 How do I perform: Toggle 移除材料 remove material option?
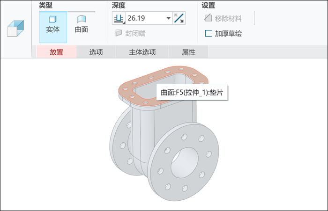coord(223,18)
